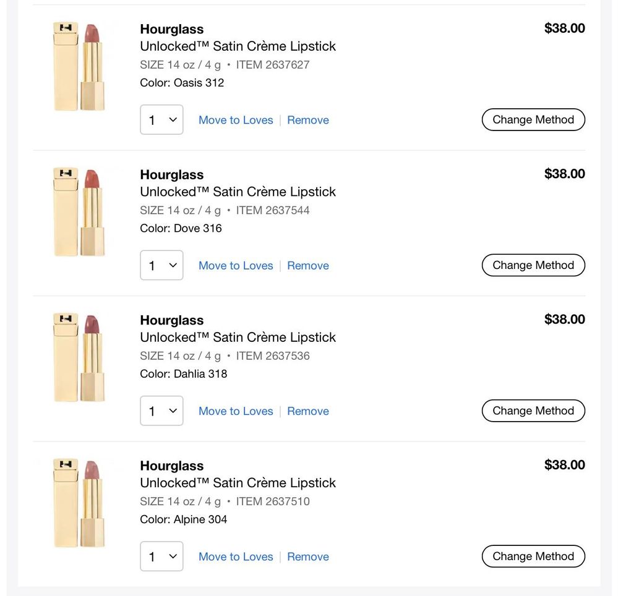Remove Dahlia 318 lipstick from basket

tap(308, 411)
